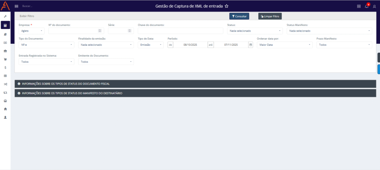Open the calendar picker beside the period dates

click(x=250, y=45)
